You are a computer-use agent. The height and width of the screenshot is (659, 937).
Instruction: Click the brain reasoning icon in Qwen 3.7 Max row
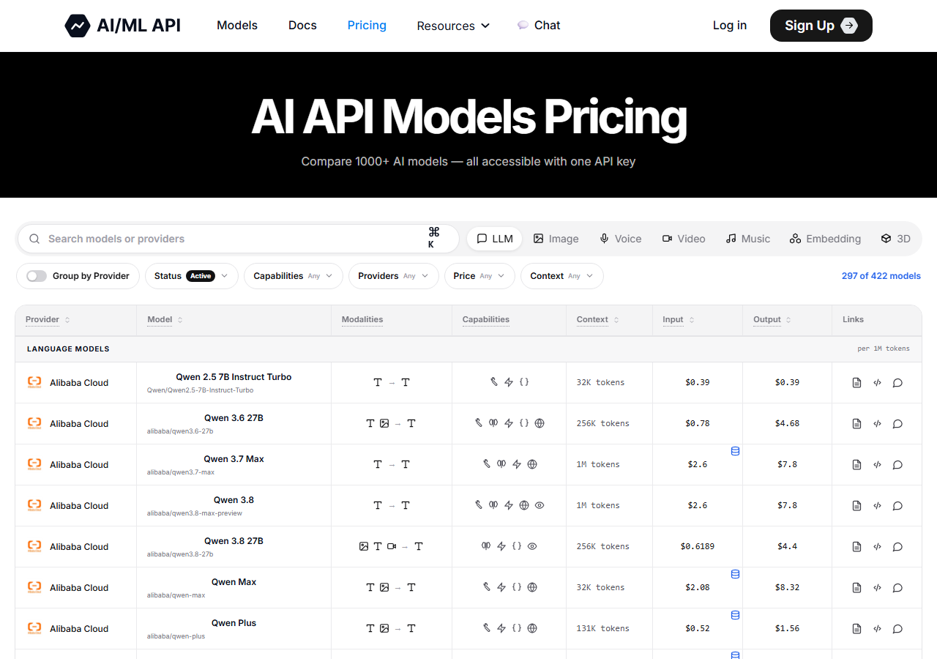tap(501, 464)
